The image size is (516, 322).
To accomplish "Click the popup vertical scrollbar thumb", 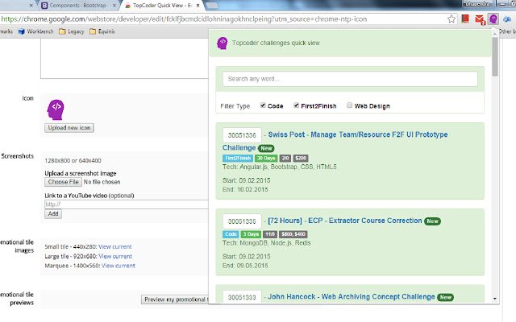I will pos(494,56).
